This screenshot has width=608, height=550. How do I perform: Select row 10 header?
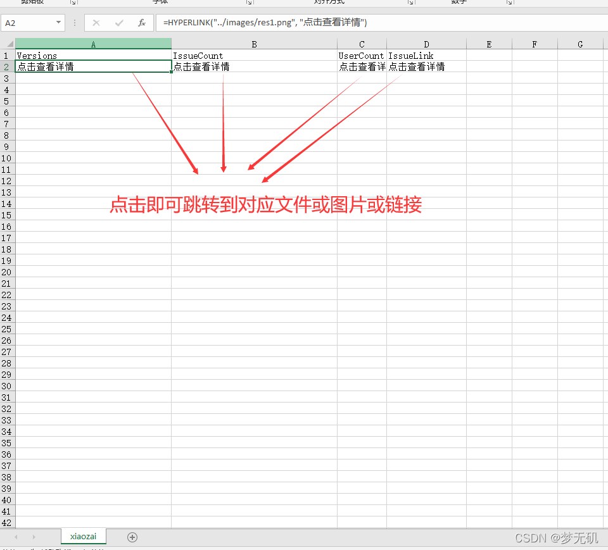pos(6,158)
